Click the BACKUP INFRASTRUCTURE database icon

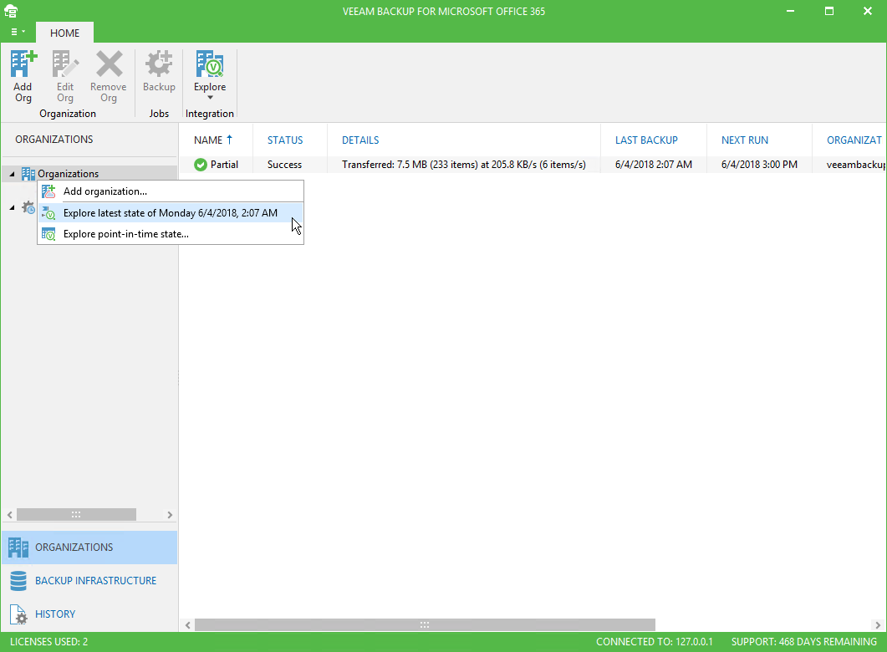click(x=18, y=581)
